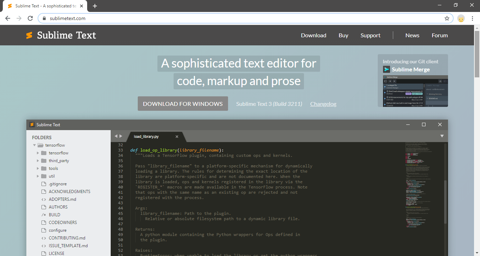Expand the tensorflow subfolder arrow

(x=38, y=153)
